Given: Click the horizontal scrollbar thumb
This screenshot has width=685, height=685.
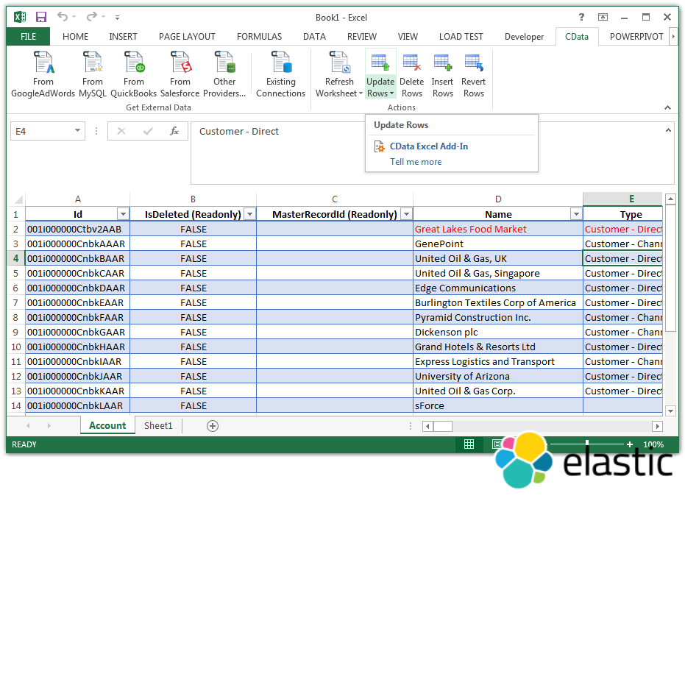Looking at the screenshot, I should point(443,427).
